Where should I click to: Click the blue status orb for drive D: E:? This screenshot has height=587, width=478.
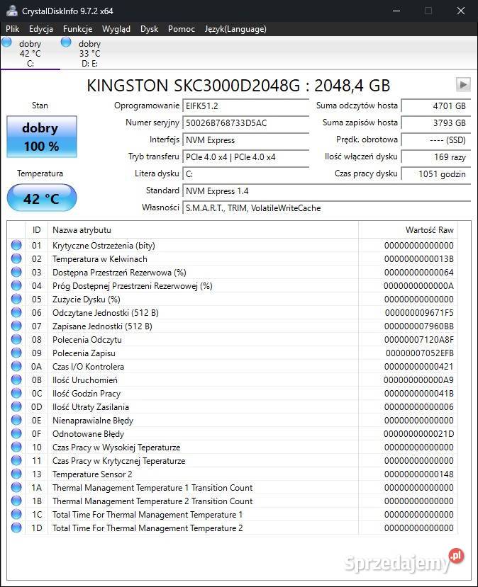(x=66, y=42)
